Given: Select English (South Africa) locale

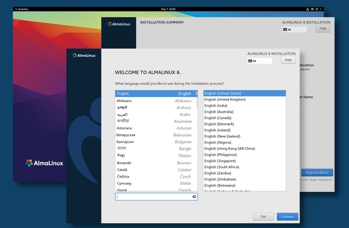Looking at the screenshot, I should (x=245, y=167).
